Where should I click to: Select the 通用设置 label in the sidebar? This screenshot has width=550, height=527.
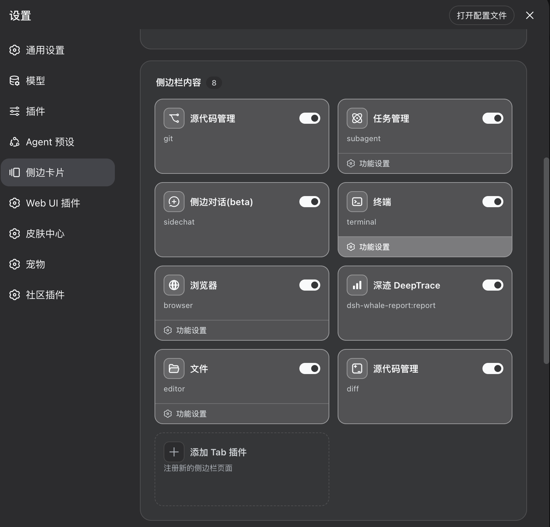click(45, 50)
